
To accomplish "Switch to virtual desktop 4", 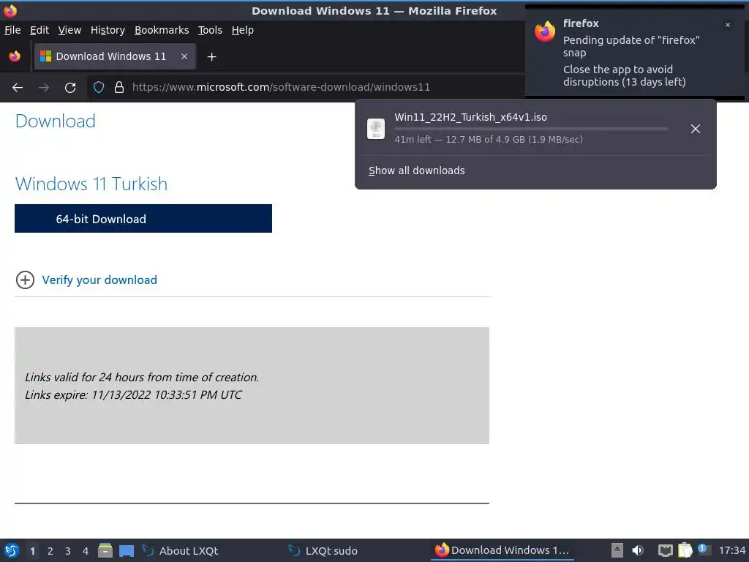I will pos(86,551).
